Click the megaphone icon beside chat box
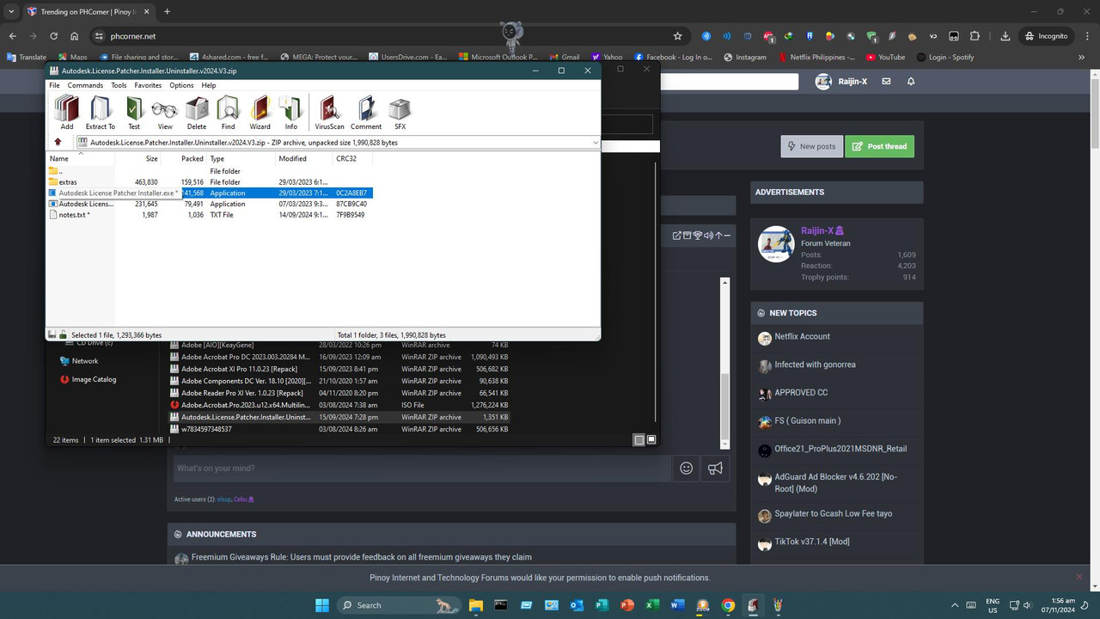1100x619 pixels. coord(715,468)
